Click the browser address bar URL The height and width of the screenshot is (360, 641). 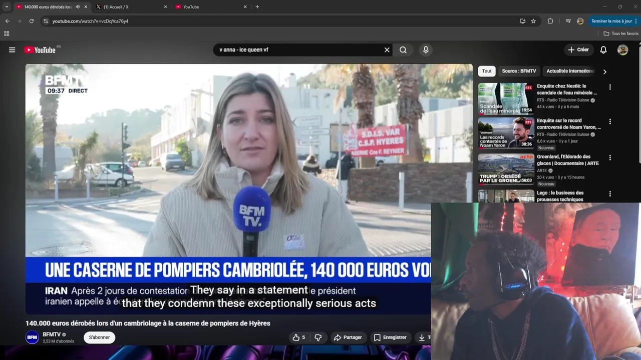pyautogui.click(x=91, y=21)
